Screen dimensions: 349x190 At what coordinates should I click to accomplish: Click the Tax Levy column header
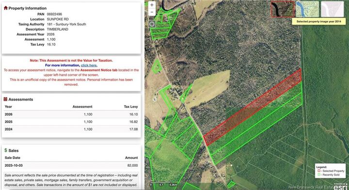click(x=131, y=106)
